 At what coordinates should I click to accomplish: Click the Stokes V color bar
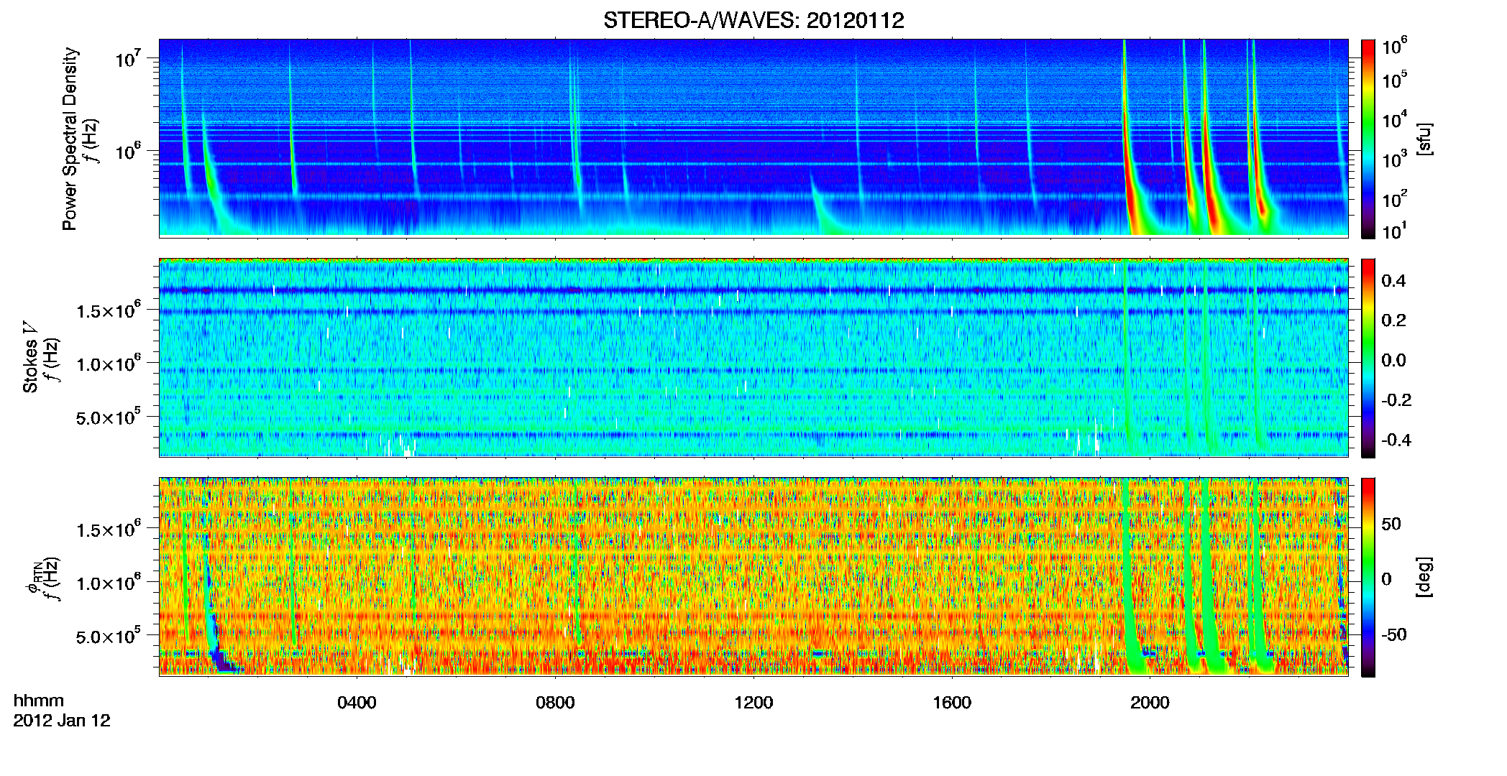[1368, 358]
